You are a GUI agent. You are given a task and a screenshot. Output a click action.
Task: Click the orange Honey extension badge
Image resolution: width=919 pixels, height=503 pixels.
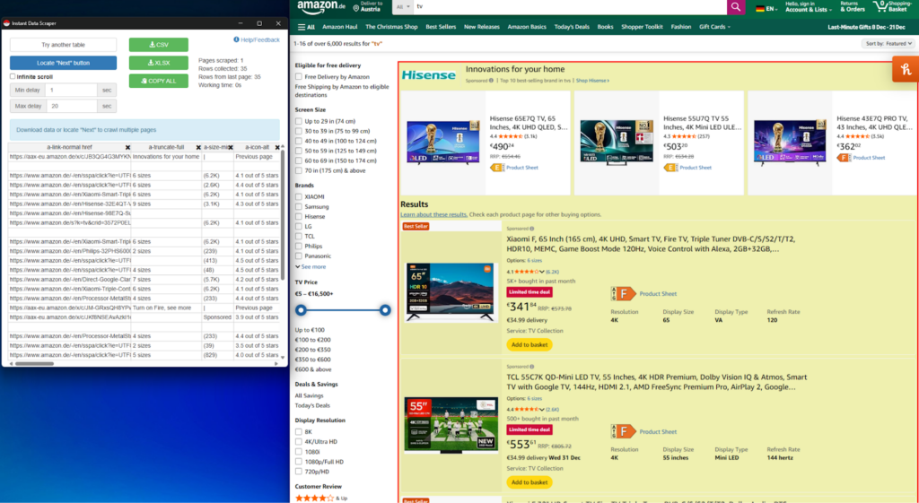click(904, 69)
